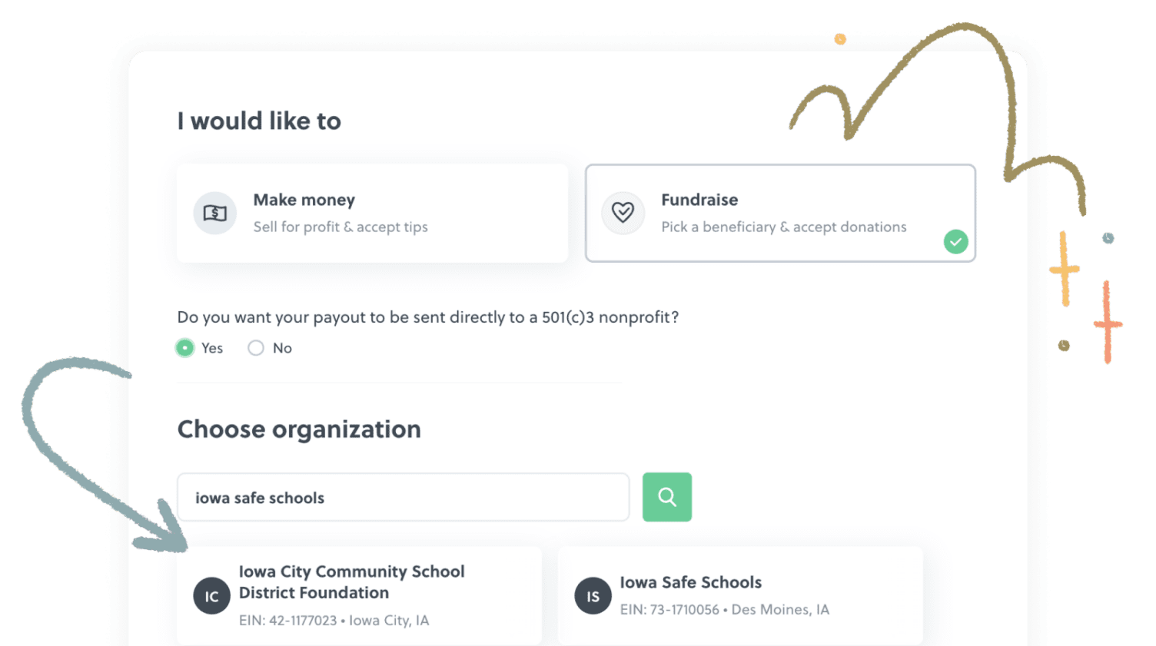Click the organization search field

[x=403, y=497]
